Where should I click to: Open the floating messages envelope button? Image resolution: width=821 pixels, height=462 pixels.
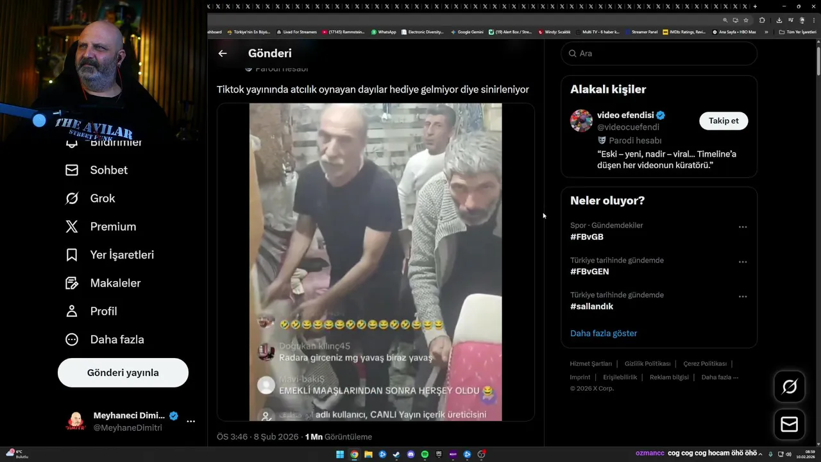[790, 425]
